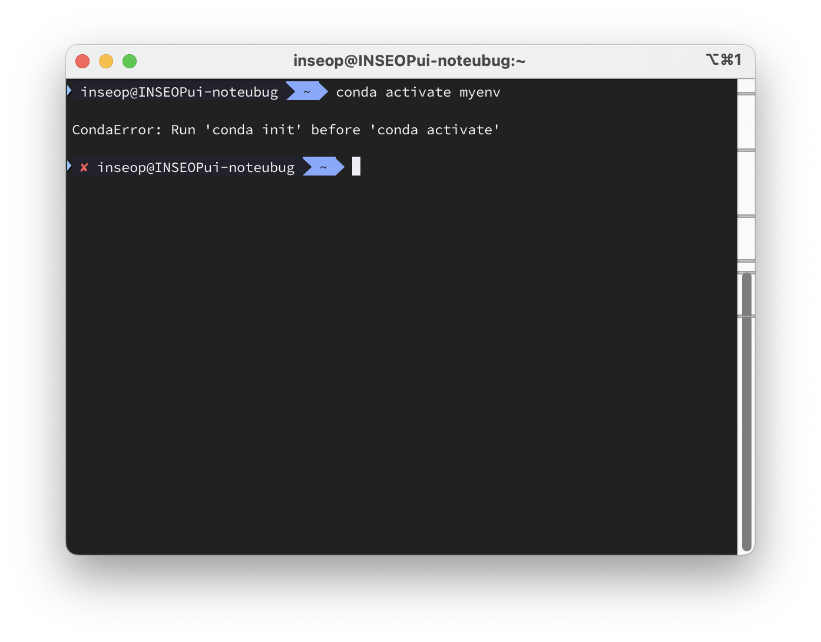The height and width of the screenshot is (642, 821).
Task: Click the text 'conda activate myenv'
Action: (x=418, y=92)
